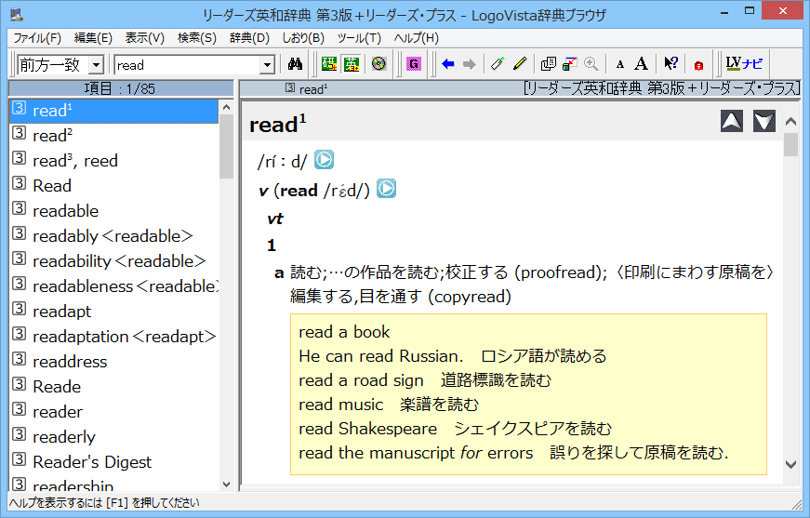Image resolution: width=810 pixels, height=518 pixels.
Task: Select "Reader's Digest" entry in list
Action: tap(91, 462)
